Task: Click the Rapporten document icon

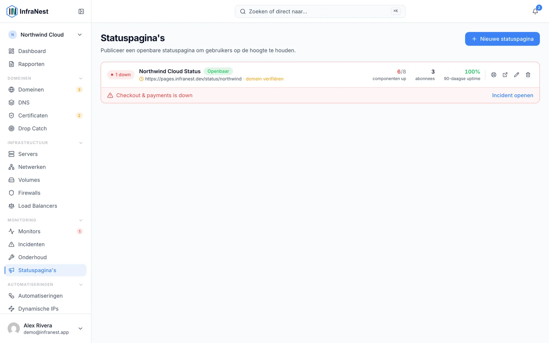Action: pos(11,64)
